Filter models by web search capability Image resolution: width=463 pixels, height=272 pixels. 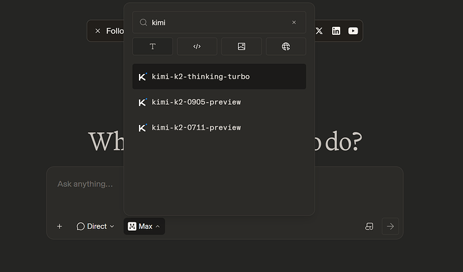(286, 46)
